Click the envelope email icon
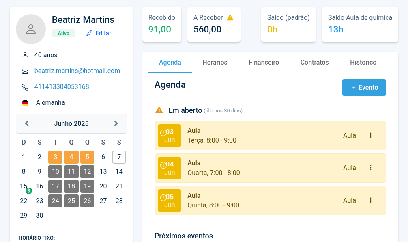Image resolution: width=408 pixels, height=242 pixels. click(x=25, y=71)
